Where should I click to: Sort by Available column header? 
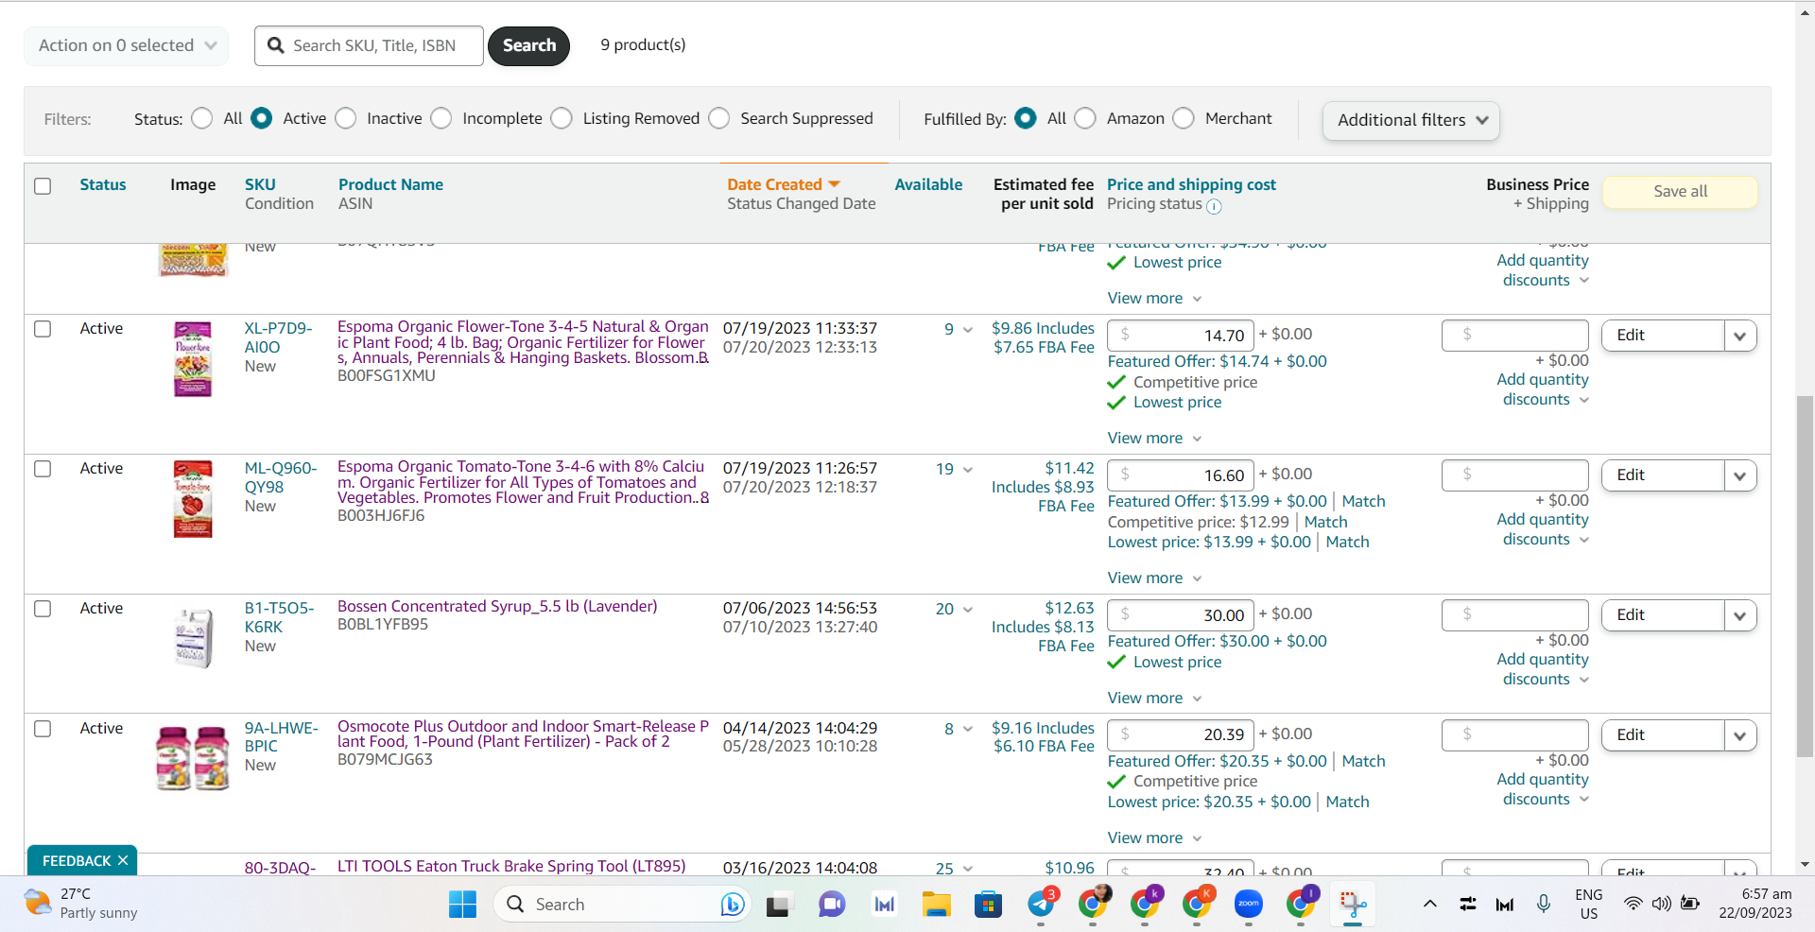(928, 184)
